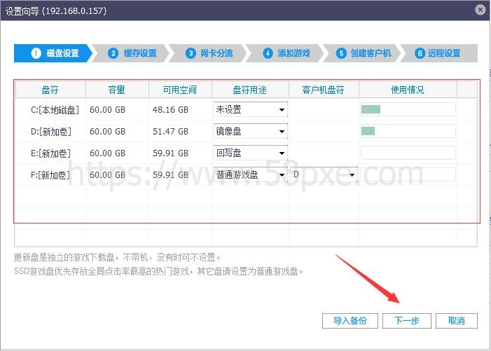
Task: Close the 设置向导 dialog
Action: pyautogui.click(x=480, y=10)
